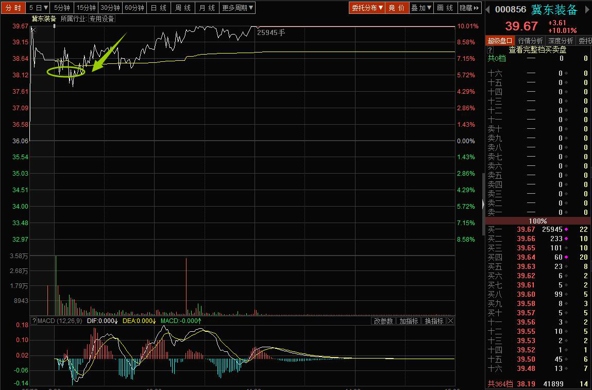Switch to the 日线 daily chart

point(159,8)
